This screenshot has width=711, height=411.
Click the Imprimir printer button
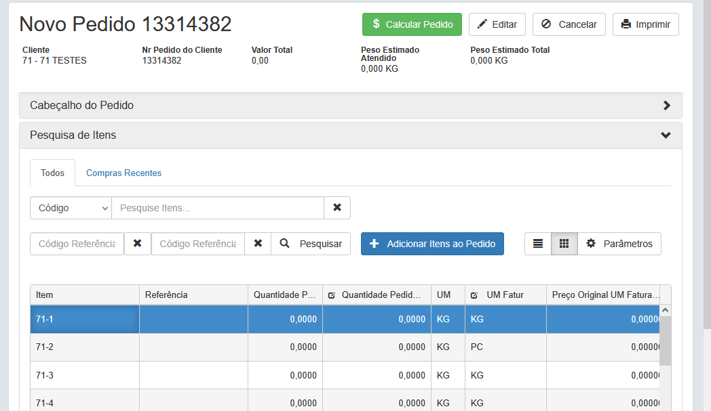click(x=645, y=24)
